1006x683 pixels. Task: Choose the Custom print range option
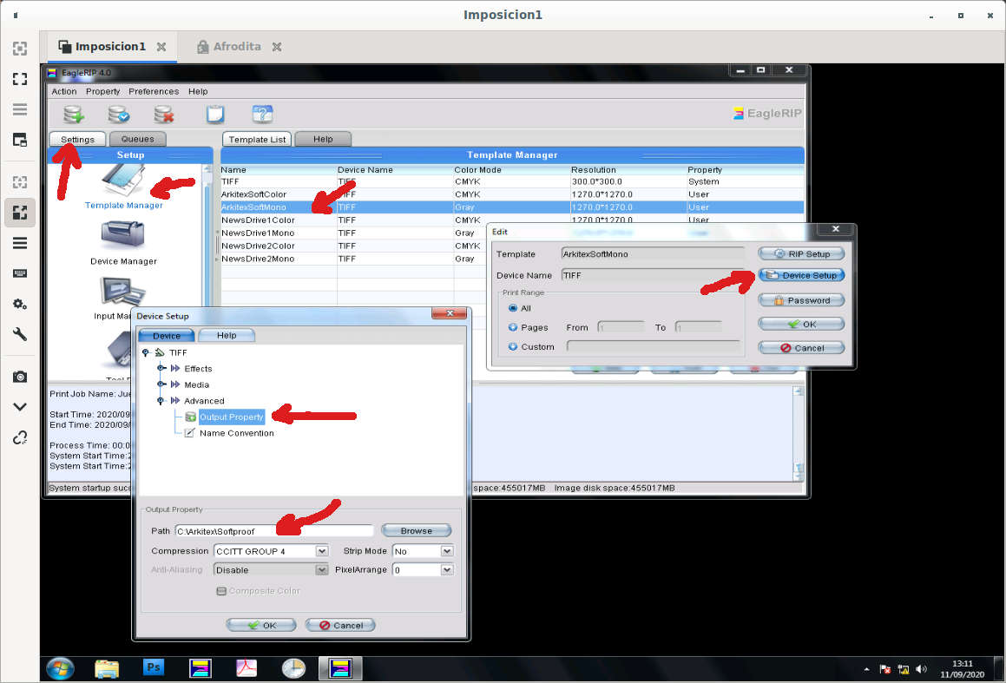[x=511, y=346]
